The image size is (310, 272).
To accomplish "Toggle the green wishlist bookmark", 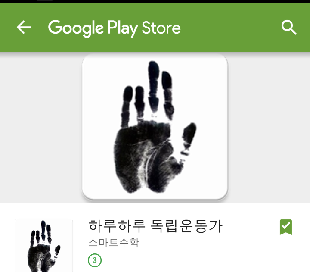I will [x=286, y=227].
